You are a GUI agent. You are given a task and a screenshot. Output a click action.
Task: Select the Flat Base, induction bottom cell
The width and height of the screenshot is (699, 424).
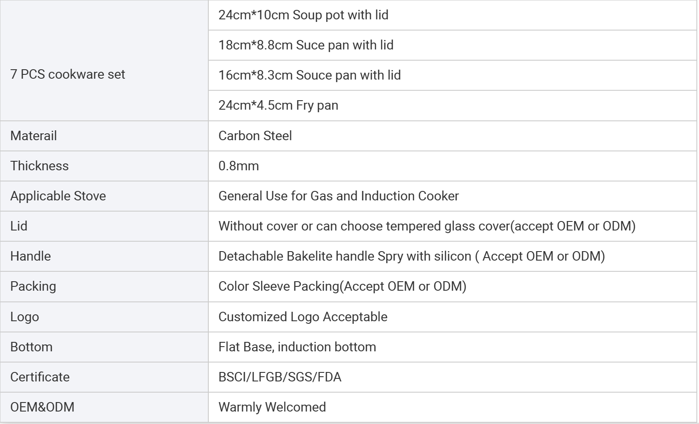pos(452,347)
